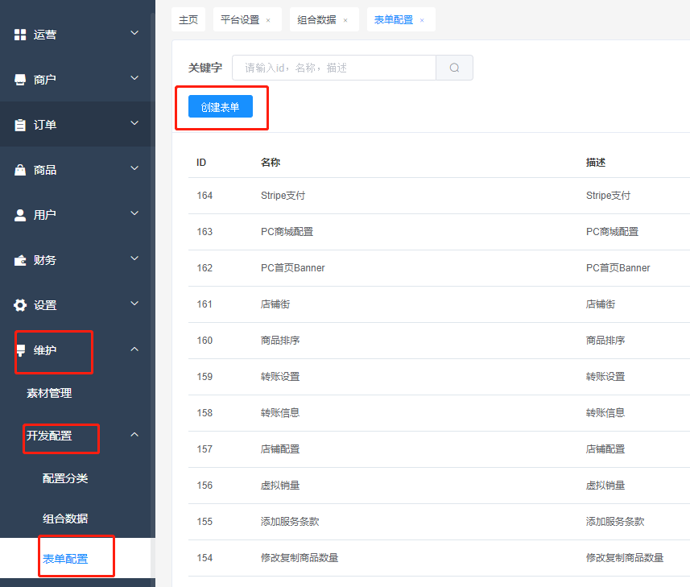Click the 店铺配置 name cell
Image resolution: width=690 pixels, height=587 pixels.
280,449
